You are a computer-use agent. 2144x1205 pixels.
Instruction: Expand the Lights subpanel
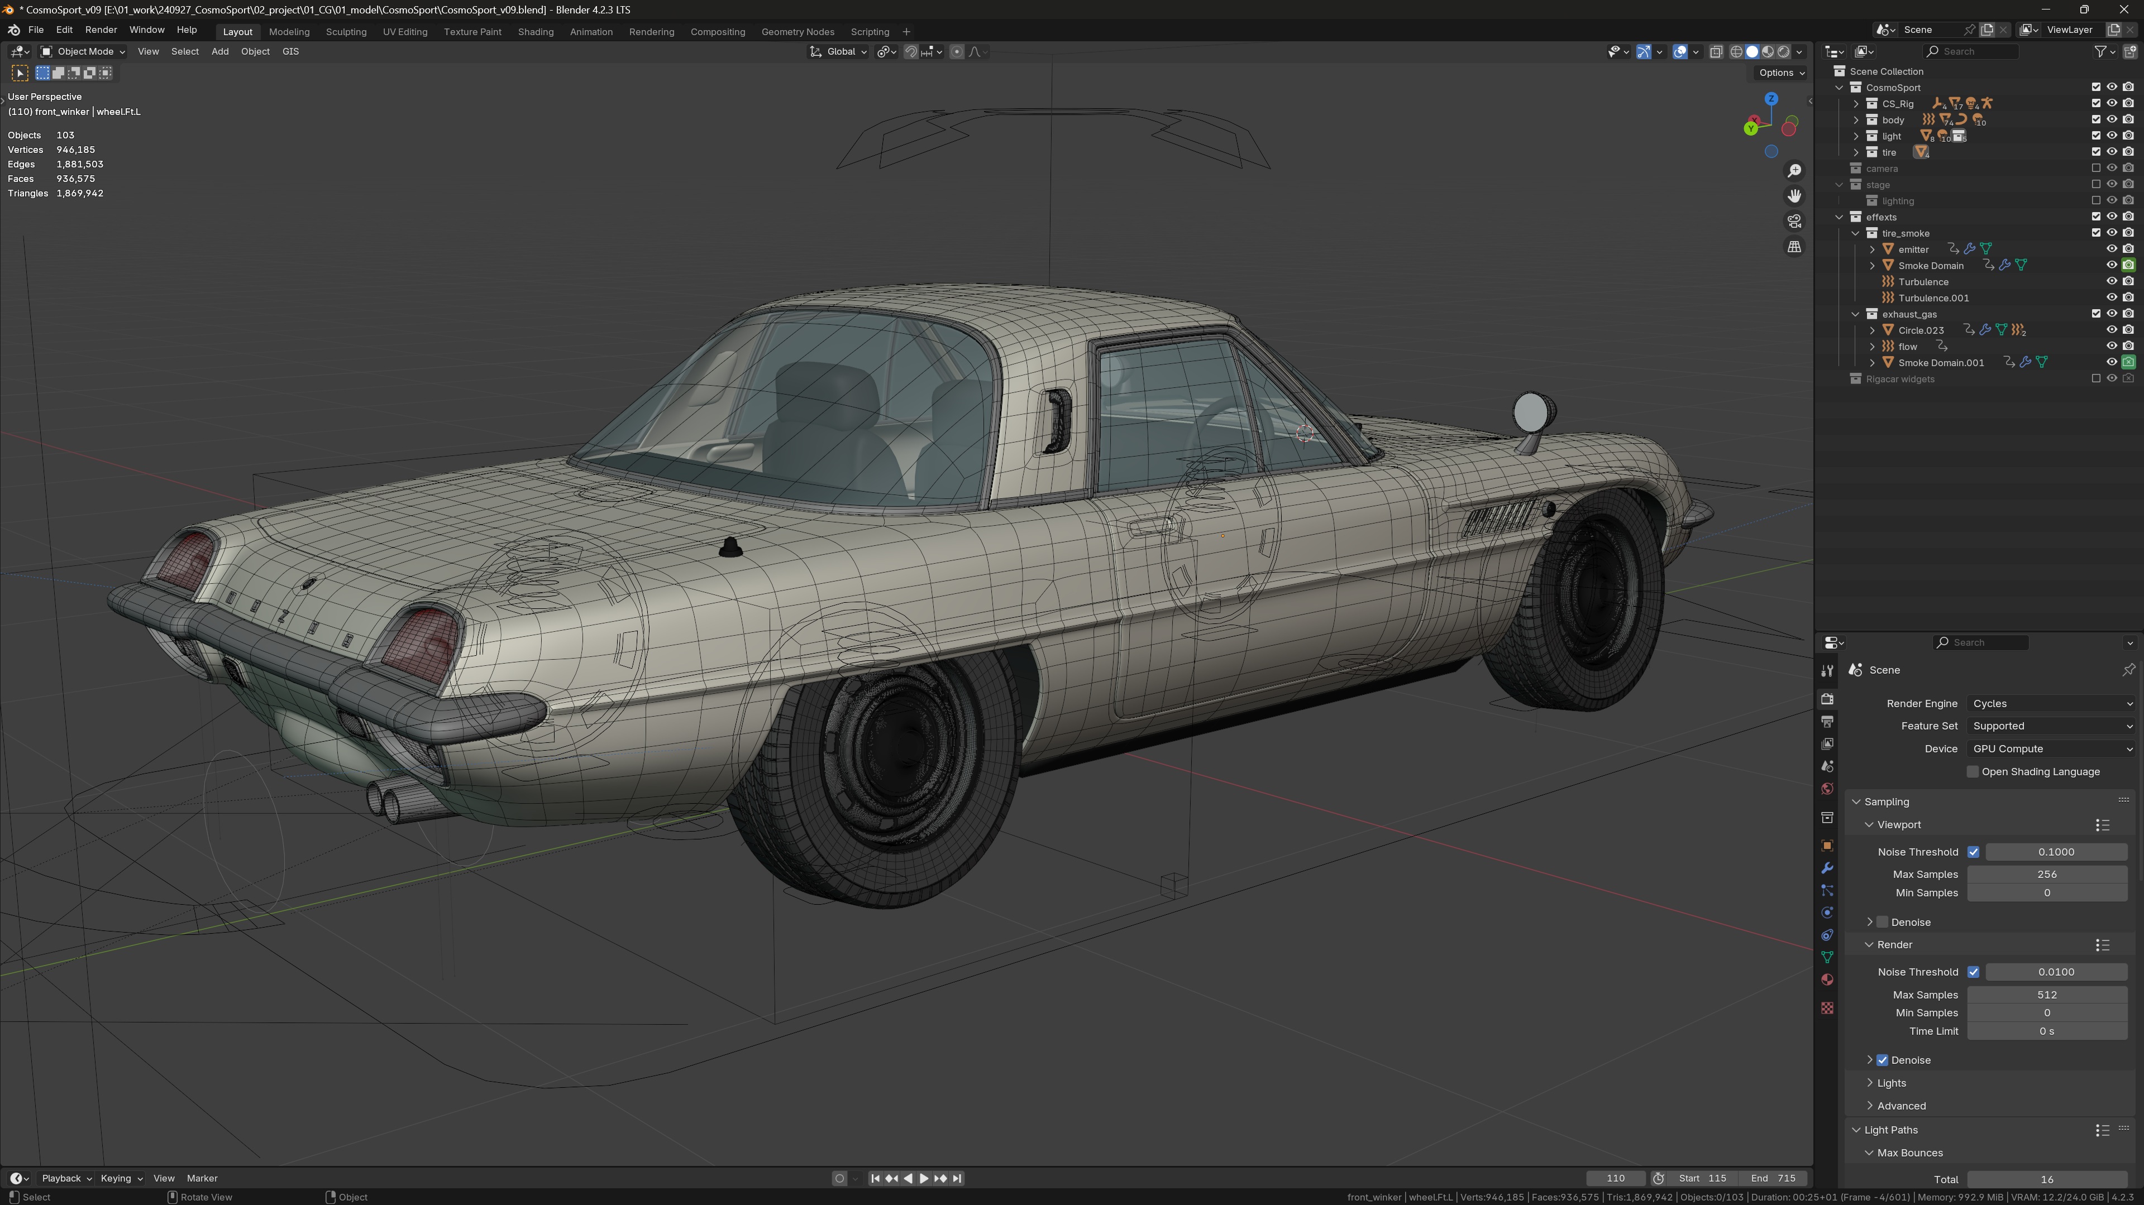[x=1891, y=1083]
